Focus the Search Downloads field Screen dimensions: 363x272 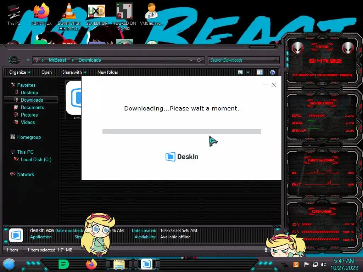point(244,60)
